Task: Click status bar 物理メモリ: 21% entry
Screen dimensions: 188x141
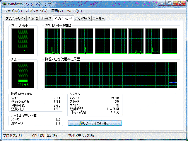Action: [81, 136]
